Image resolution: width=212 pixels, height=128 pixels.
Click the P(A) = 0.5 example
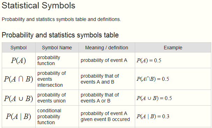pos(149,61)
